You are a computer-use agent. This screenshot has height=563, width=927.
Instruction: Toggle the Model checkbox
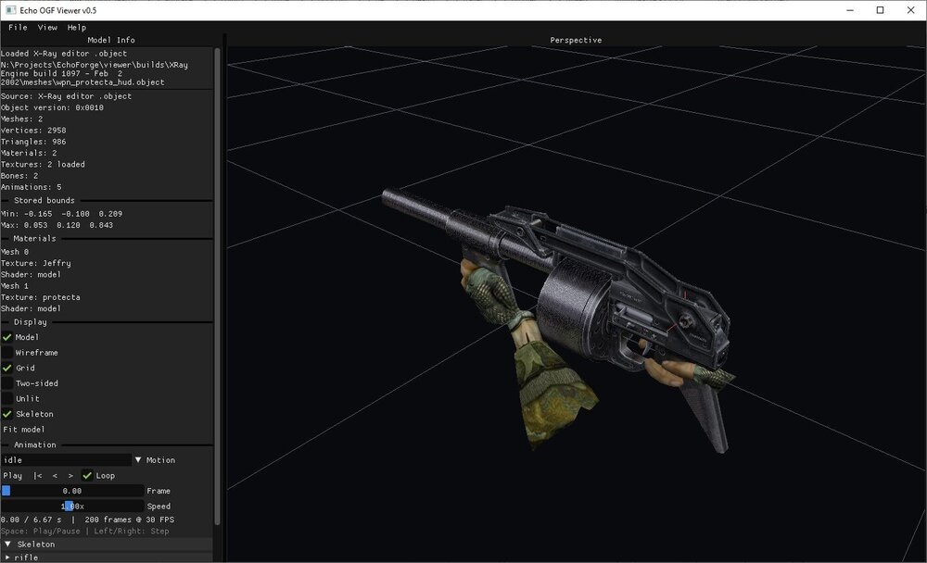click(x=7, y=337)
